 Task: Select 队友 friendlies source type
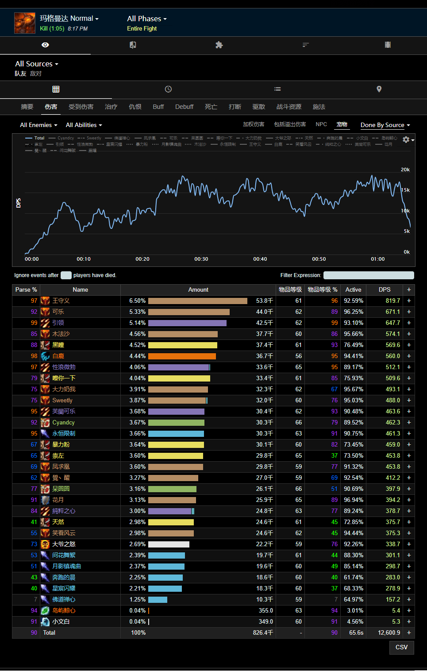point(20,73)
